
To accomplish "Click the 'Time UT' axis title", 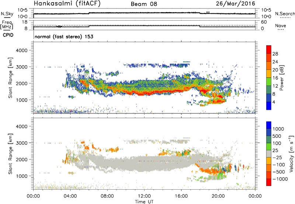I will pos(144,202).
